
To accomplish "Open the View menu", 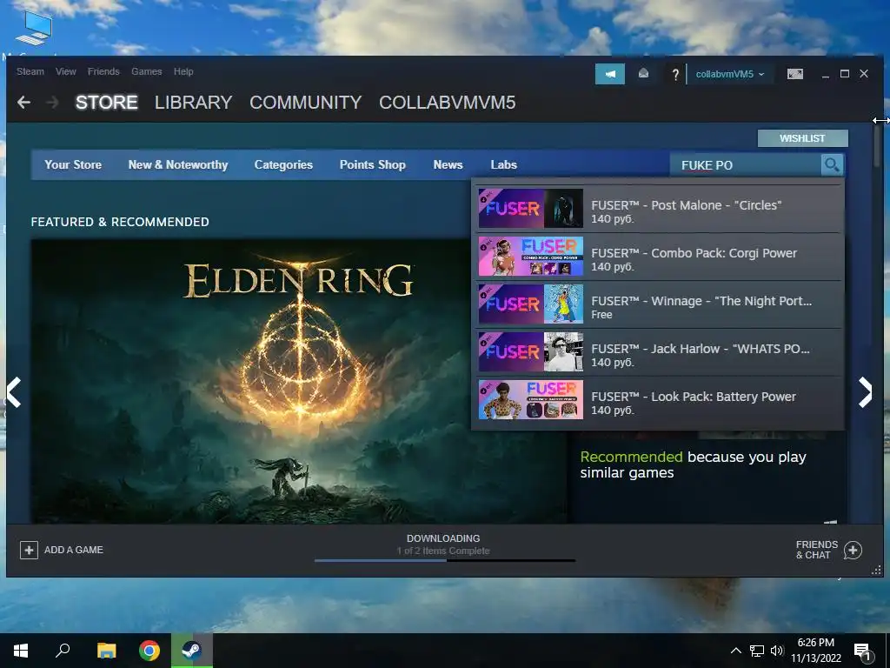I will point(66,71).
